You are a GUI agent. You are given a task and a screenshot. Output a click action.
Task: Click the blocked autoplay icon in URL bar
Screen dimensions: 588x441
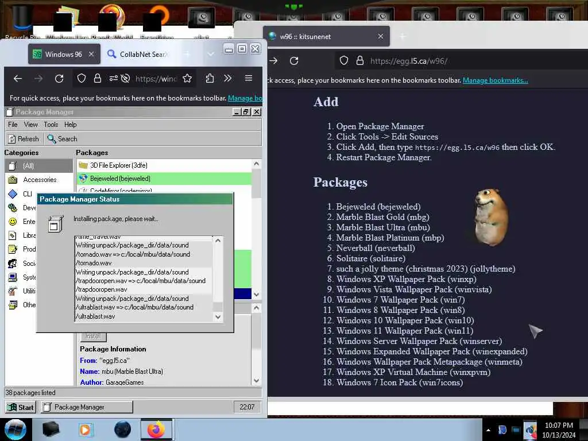pos(126,78)
